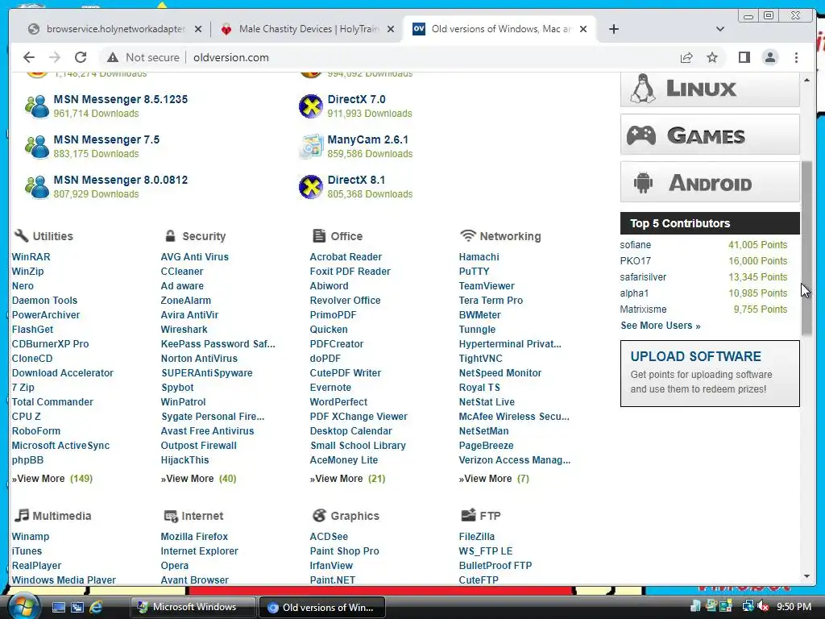Screen dimensions: 825x619
Task: Expand the tab search chevron
Action: click(720, 29)
